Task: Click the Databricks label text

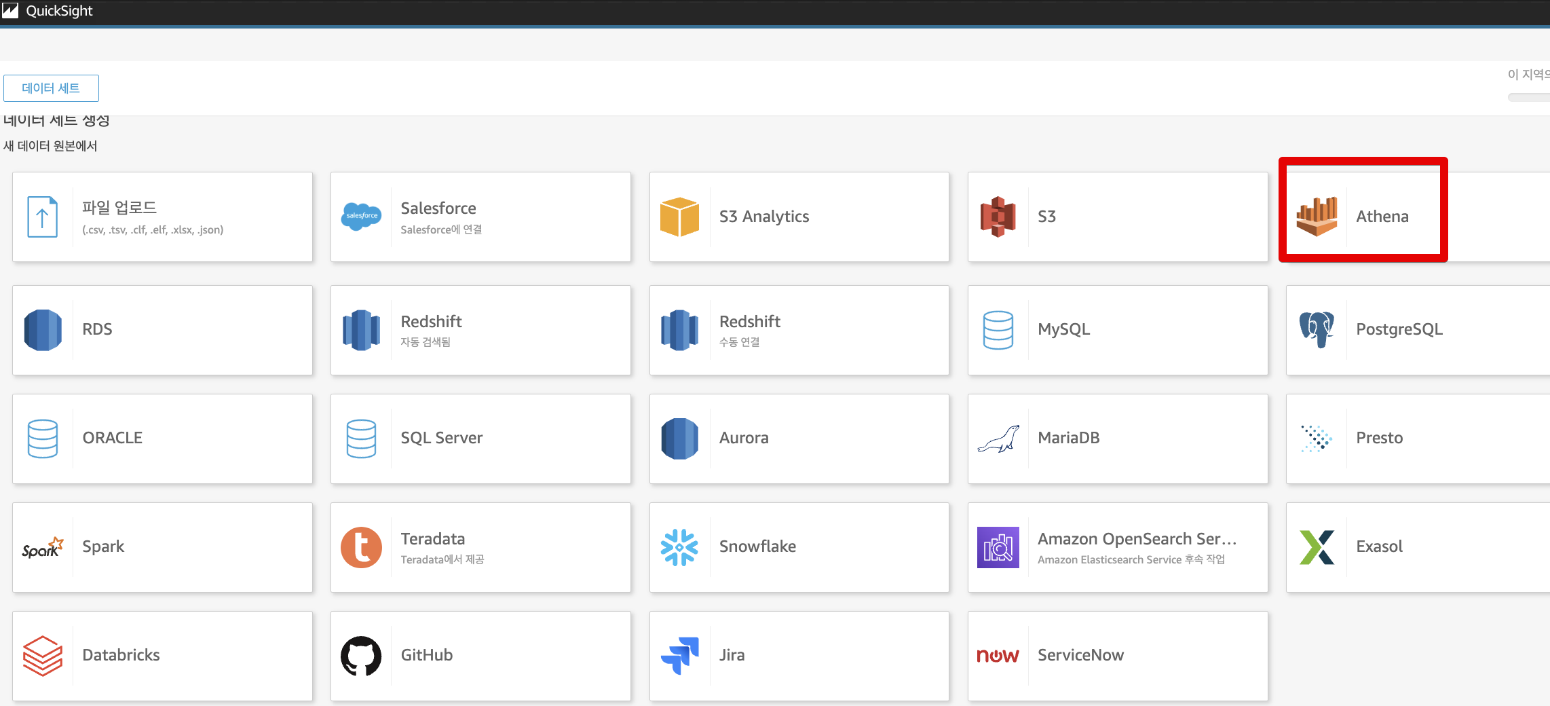Action: click(121, 655)
